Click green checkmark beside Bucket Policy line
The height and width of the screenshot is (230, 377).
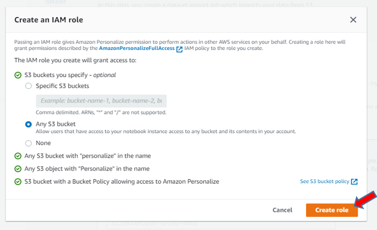tap(18, 181)
